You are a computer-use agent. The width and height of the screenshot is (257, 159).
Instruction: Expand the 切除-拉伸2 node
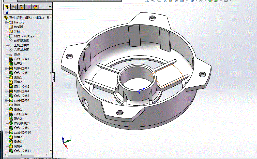point(6,87)
